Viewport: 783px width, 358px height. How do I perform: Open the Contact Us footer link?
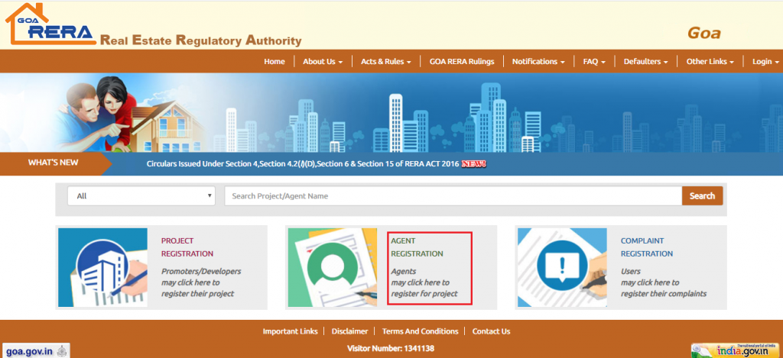(492, 331)
